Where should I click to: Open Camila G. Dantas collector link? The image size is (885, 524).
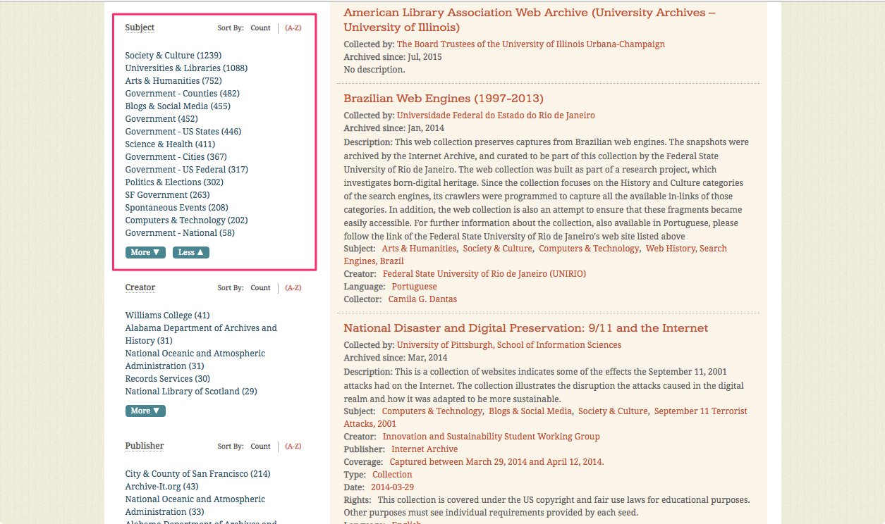click(x=422, y=299)
